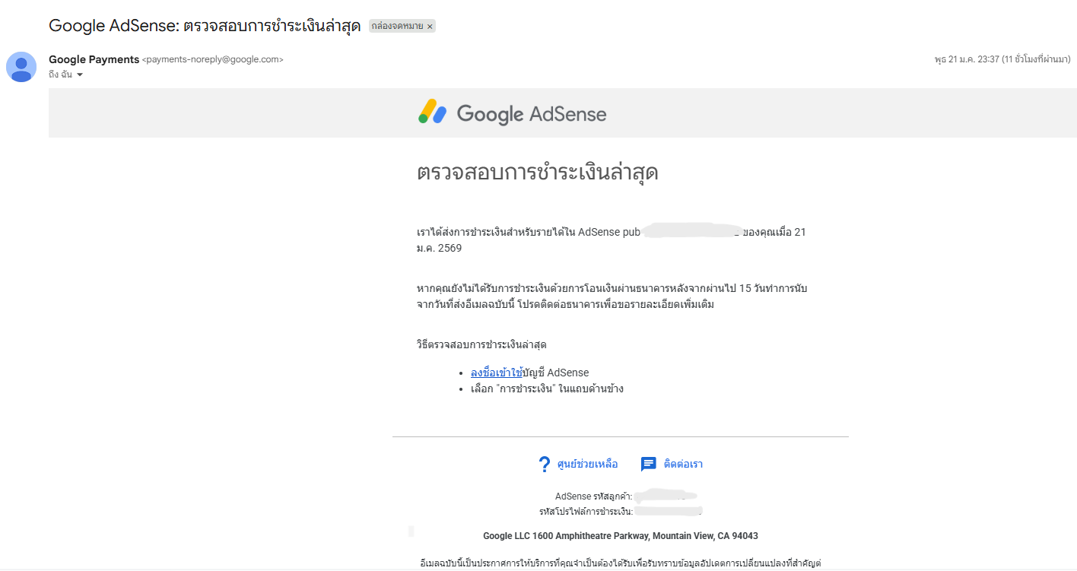Click the กล่องจดหมาย inbox label chip
This screenshot has height=571, width=1077.
pos(397,27)
